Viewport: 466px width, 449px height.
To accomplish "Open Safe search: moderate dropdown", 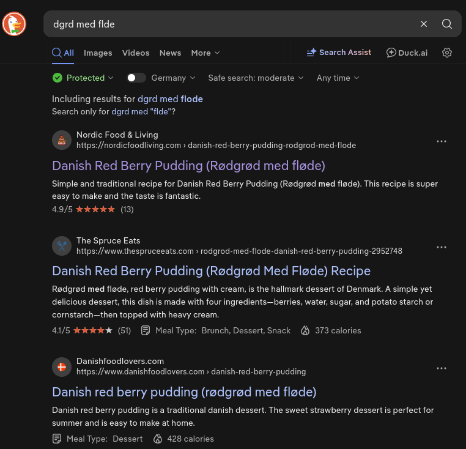I will point(256,78).
